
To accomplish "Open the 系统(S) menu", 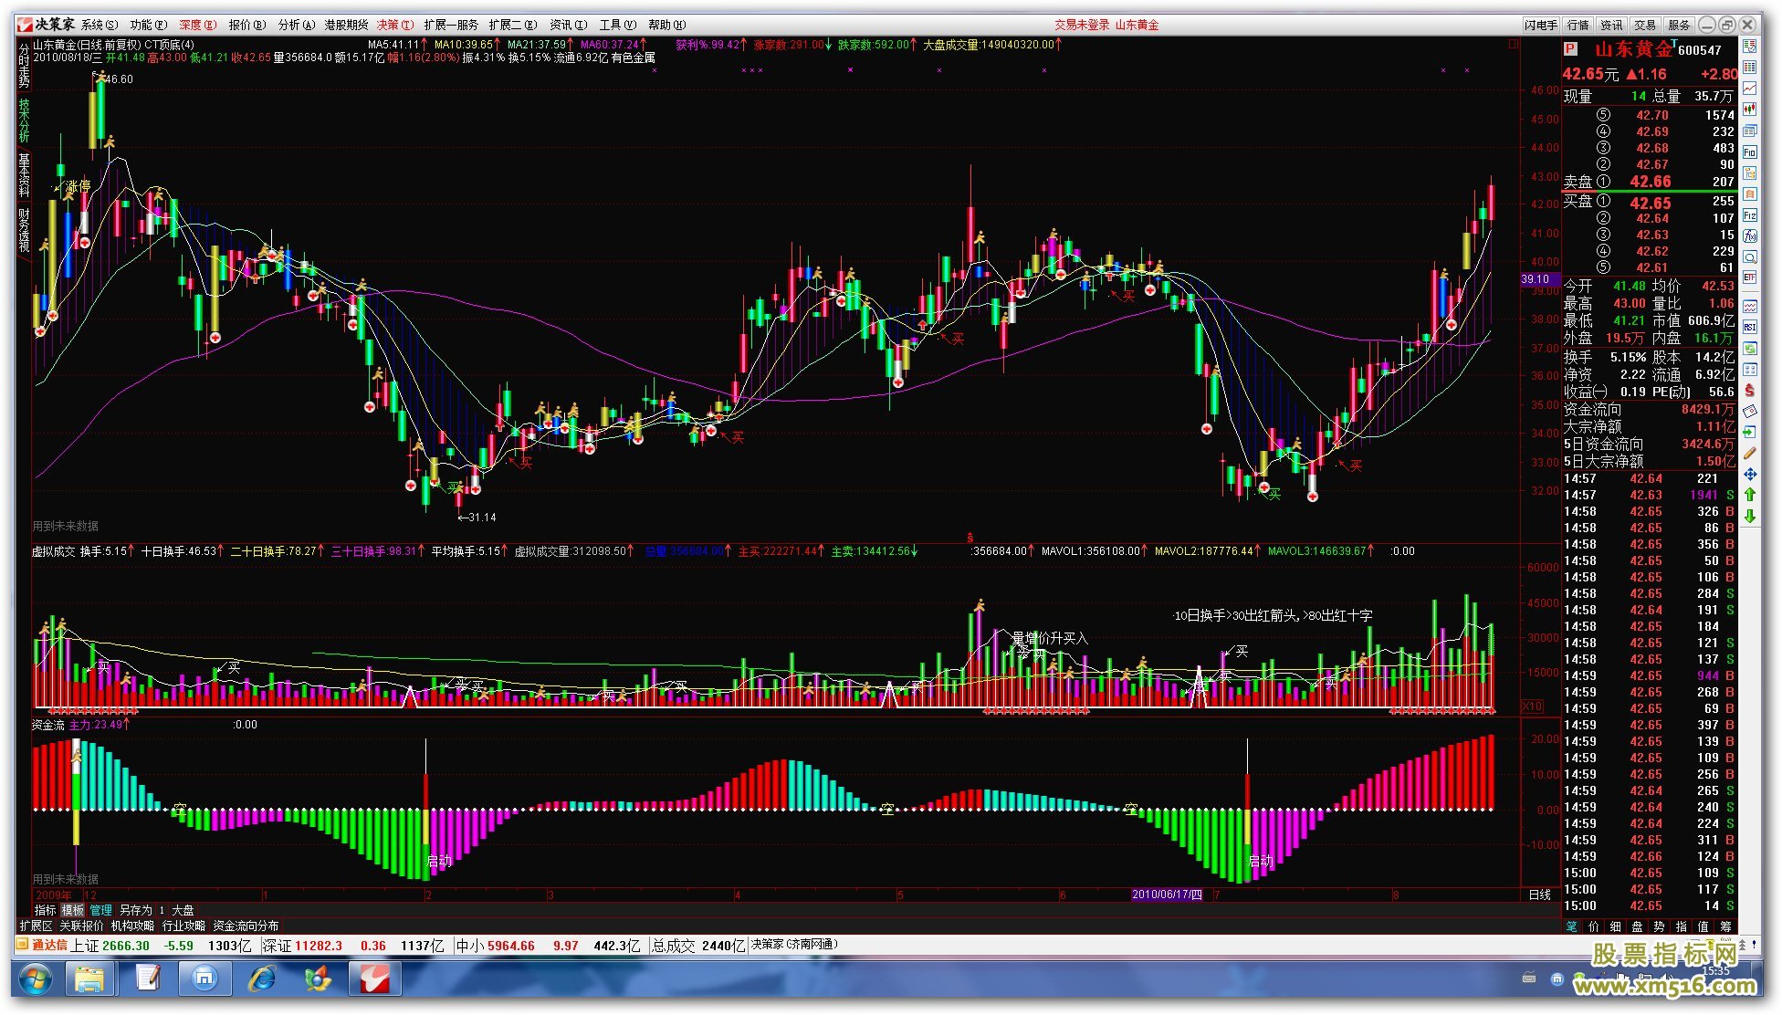I will click(99, 25).
